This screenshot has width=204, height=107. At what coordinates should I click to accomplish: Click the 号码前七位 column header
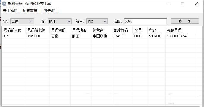pyautogui.click(x=36, y=30)
